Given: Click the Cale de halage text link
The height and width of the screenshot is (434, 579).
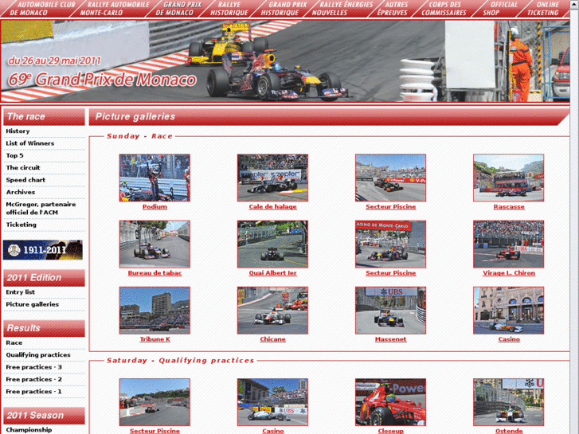Looking at the screenshot, I should coord(272,207).
